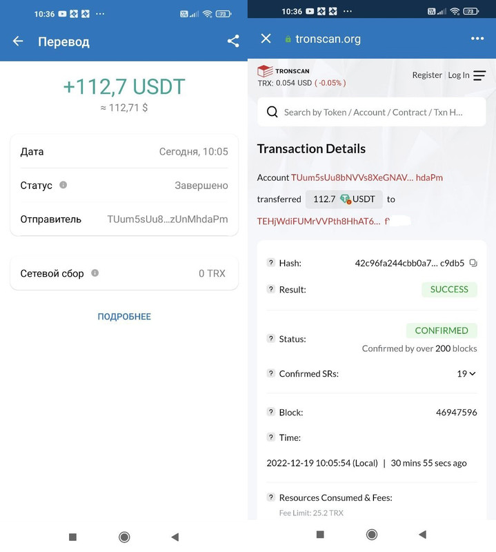
Task: Tap the info icon next to Статус
Action: (63, 185)
